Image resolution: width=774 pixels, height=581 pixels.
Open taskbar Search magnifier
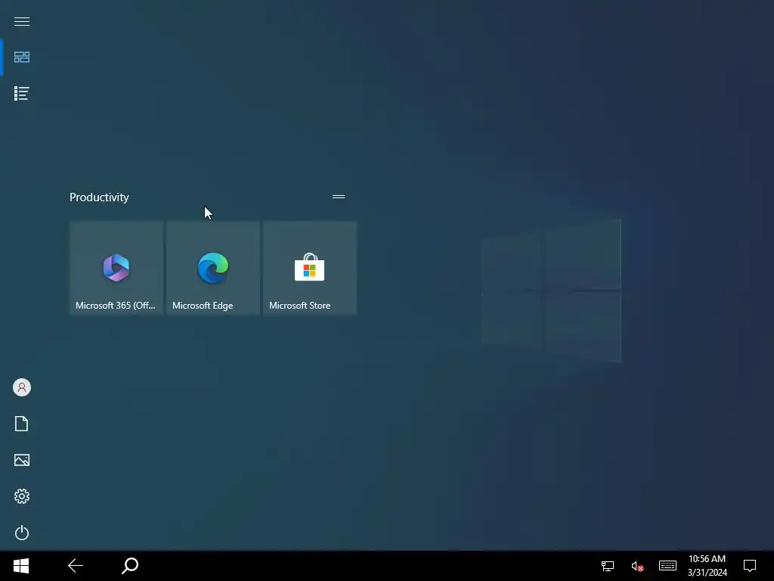[x=130, y=566]
